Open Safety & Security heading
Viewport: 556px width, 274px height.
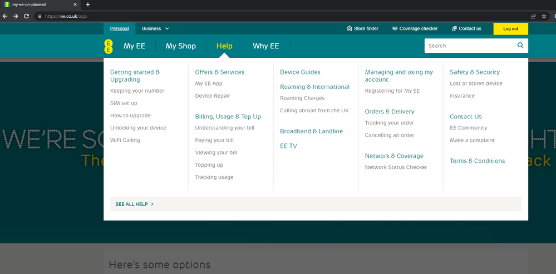click(x=475, y=72)
